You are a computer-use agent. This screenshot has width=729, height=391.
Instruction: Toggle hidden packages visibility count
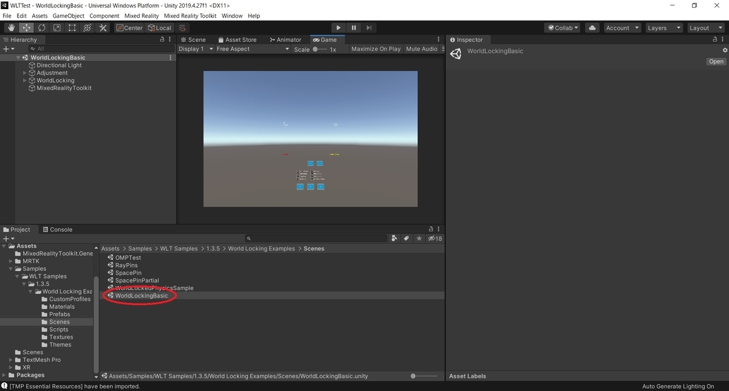point(435,239)
